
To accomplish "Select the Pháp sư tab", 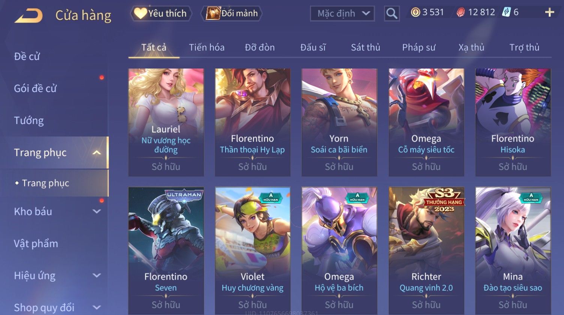I will [x=419, y=48].
